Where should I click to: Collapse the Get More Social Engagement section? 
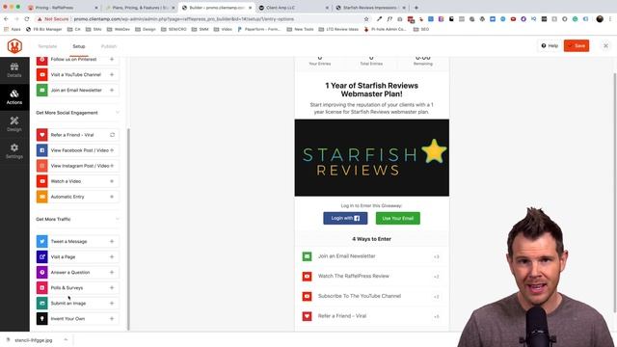coord(118,113)
